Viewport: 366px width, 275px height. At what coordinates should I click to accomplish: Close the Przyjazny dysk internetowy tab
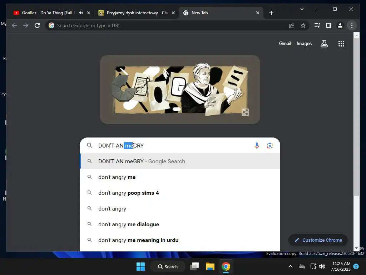click(173, 13)
